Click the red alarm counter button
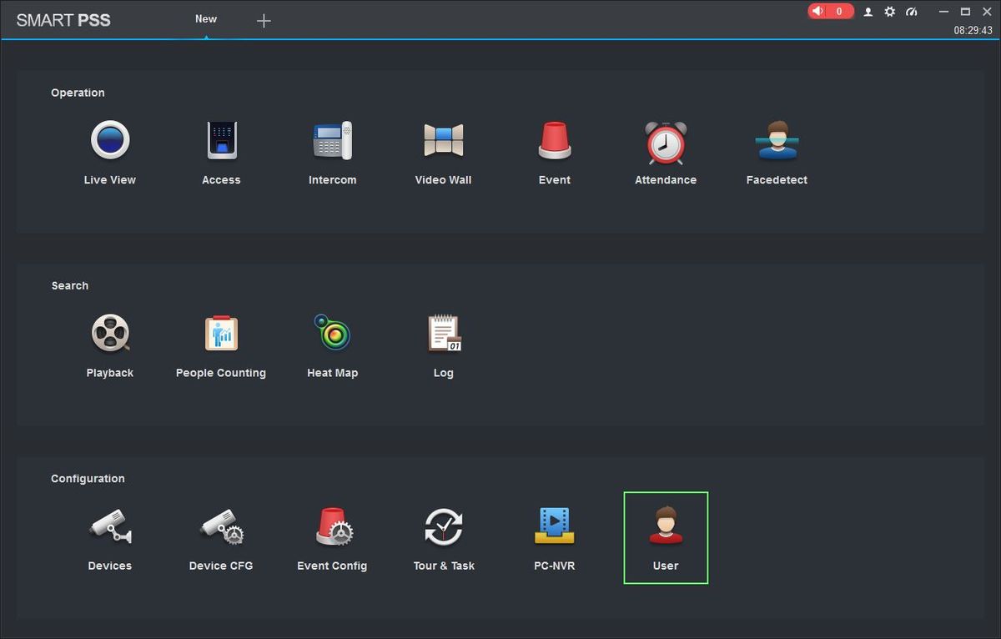 [x=830, y=12]
